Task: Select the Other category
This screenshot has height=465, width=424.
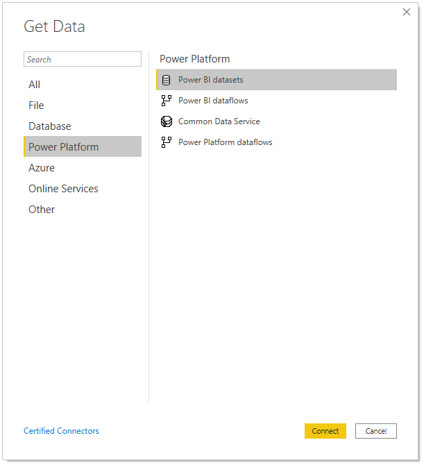Action: [x=83, y=209]
